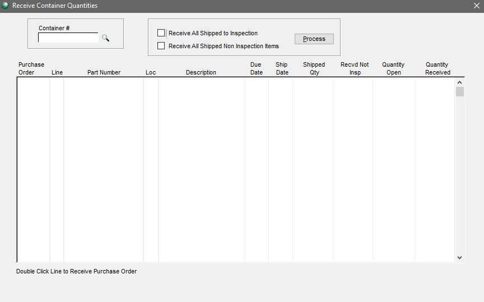Click the green application icon in title bar
This screenshot has width=484, height=302.
coord(5,5)
